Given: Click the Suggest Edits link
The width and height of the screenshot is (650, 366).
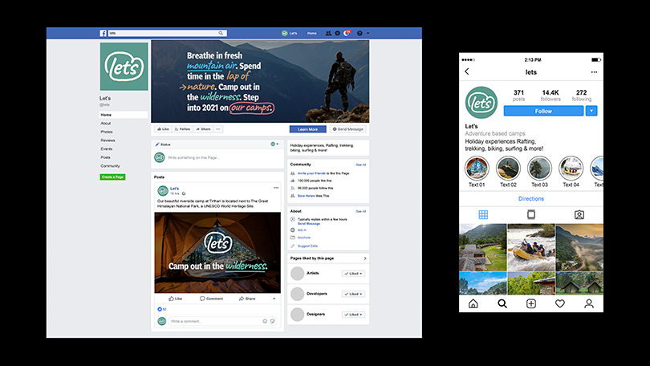Looking at the screenshot, I should pyautogui.click(x=307, y=246).
